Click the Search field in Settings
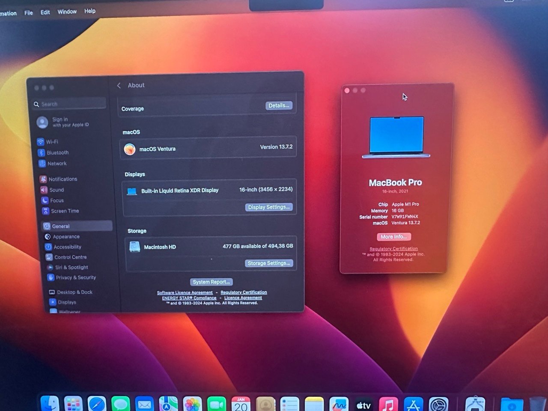Screen dimensions: 548x411 click(x=70, y=104)
